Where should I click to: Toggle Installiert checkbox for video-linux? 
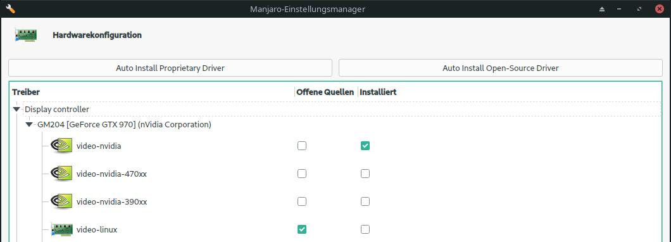365,229
